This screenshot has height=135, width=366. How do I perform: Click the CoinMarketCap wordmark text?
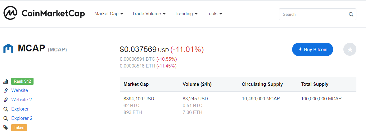click(x=53, y=14)
